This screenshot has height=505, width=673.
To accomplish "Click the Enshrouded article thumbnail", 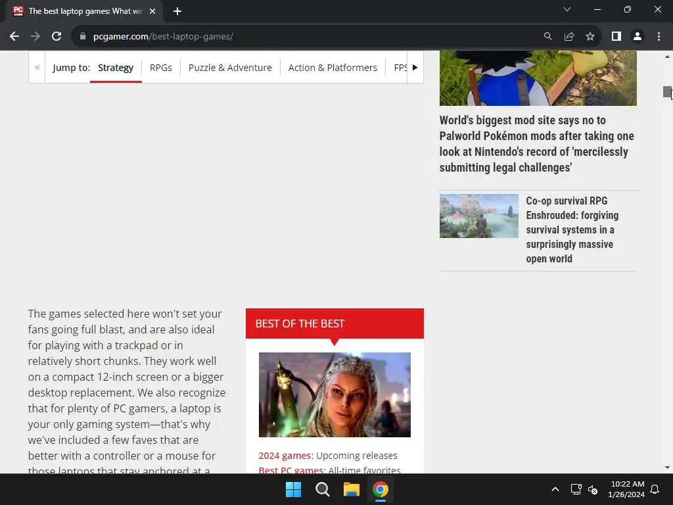I will 478,216.
